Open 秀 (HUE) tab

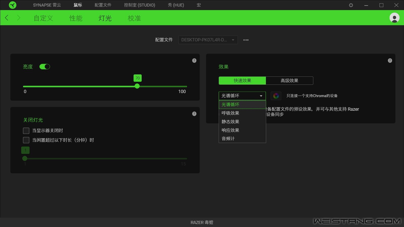176,5
